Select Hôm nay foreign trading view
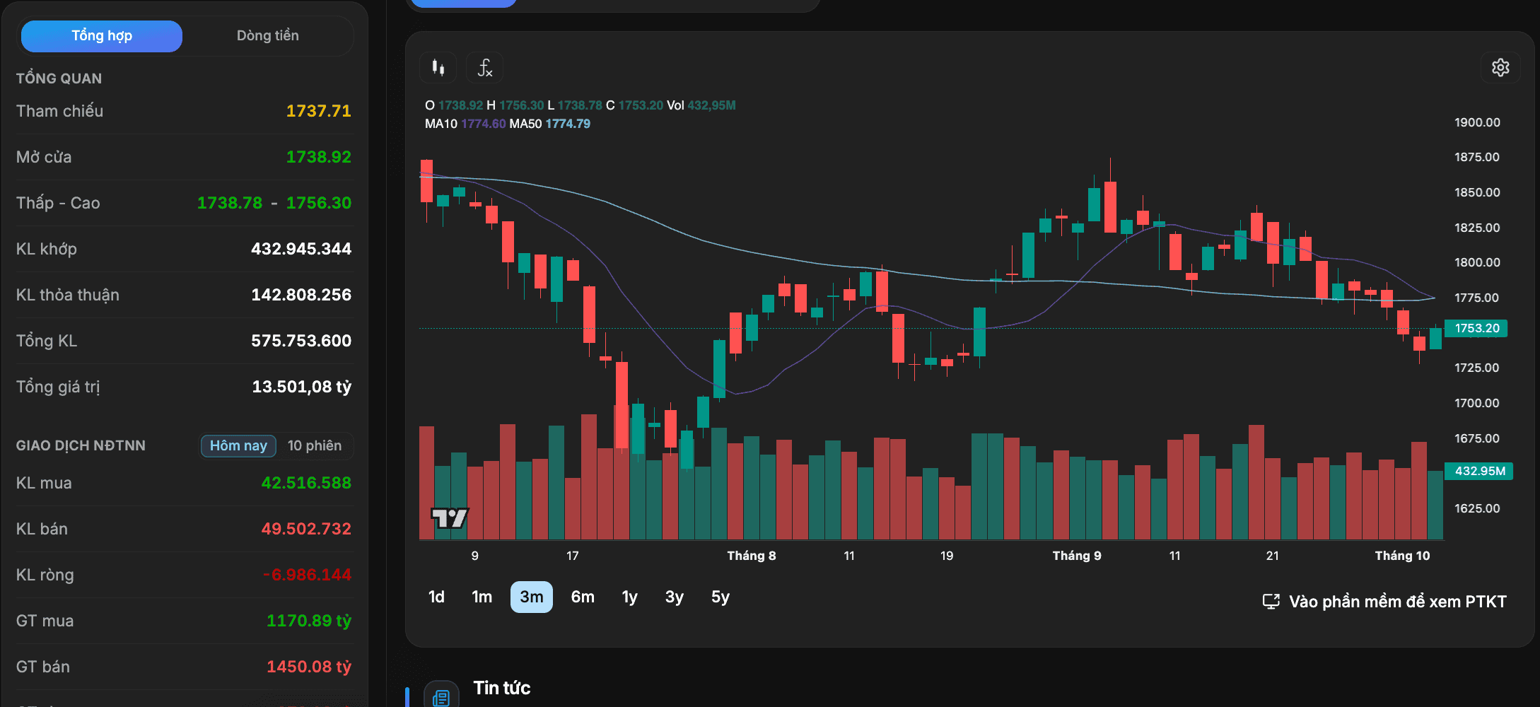The image size is (1540, 707). click(x=238, y=445)
